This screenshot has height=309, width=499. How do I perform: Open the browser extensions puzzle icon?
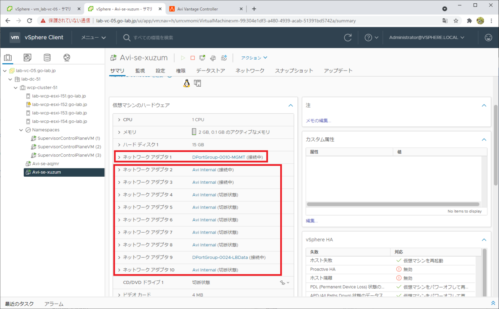point(469,20)
